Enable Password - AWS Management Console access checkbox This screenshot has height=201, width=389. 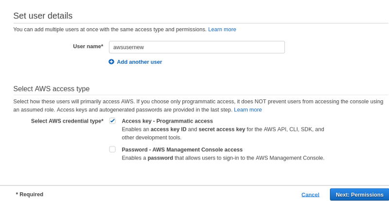point(112,149)
